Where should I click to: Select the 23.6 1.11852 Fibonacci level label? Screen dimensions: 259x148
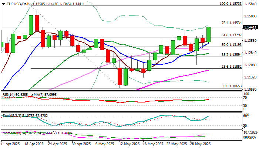232,66
